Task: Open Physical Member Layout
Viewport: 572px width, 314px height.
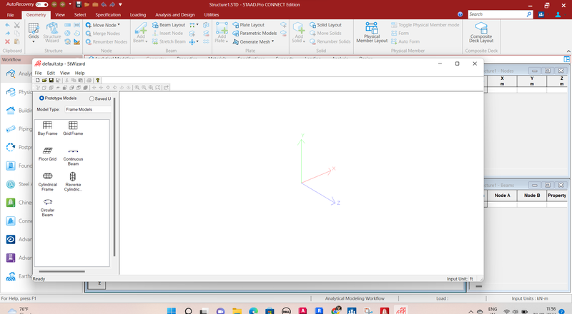Action: click(x=372, y=32)
